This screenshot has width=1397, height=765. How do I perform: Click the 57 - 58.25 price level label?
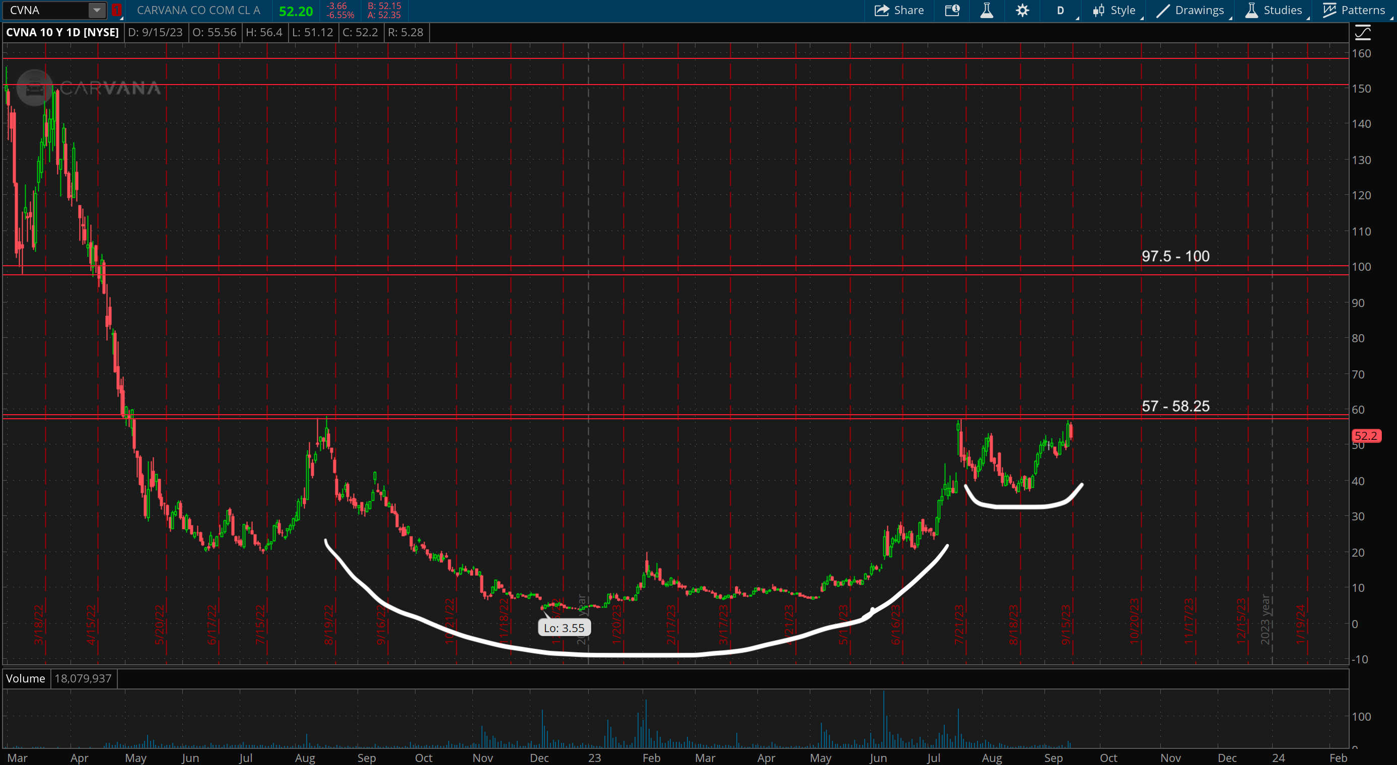1176,406
